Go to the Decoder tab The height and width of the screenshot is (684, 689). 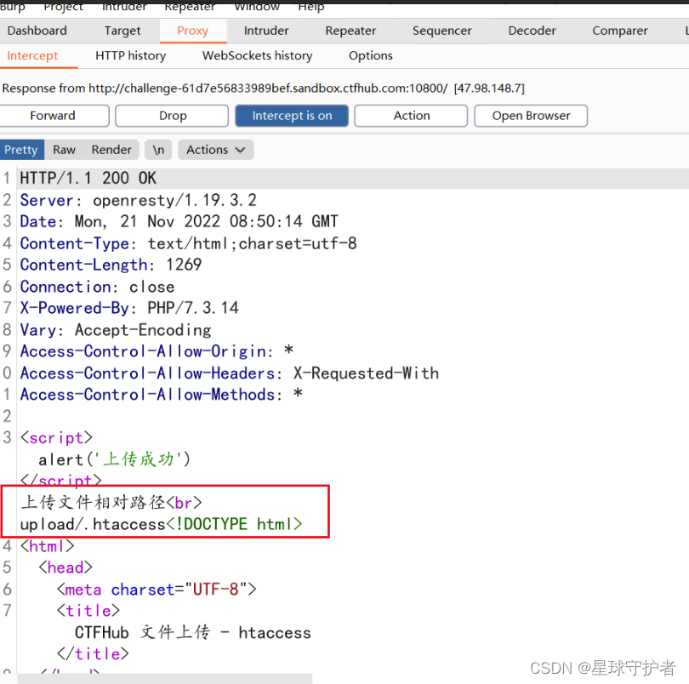click(532, 31)
